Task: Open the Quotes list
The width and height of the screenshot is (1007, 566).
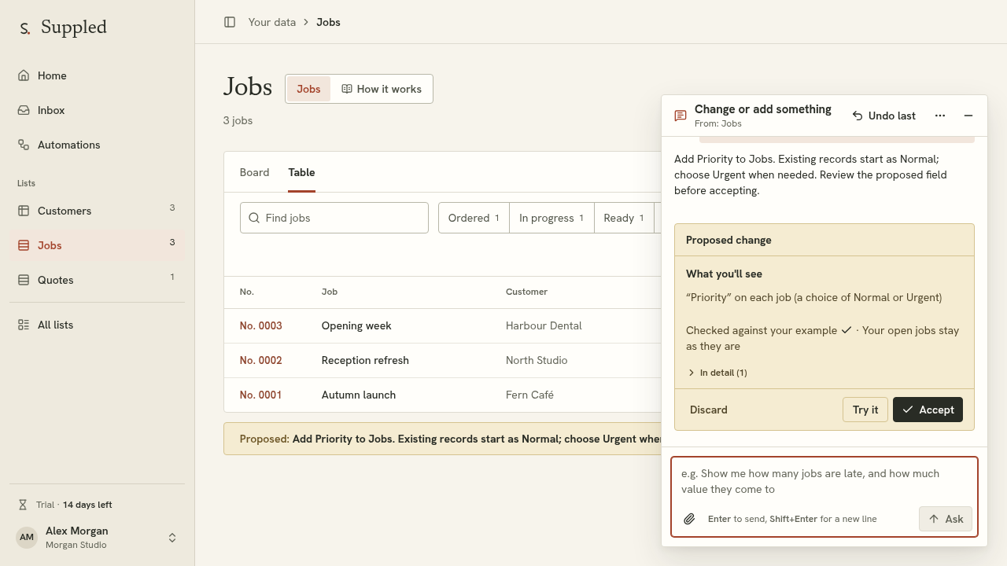Action: pos(97,280)
